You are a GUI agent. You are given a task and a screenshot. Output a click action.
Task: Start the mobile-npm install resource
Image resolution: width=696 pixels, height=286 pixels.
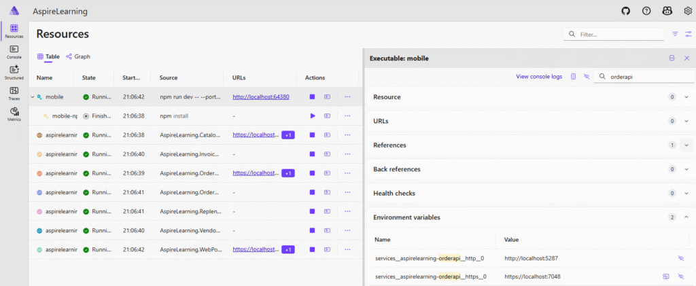click(x=313, y=115)
